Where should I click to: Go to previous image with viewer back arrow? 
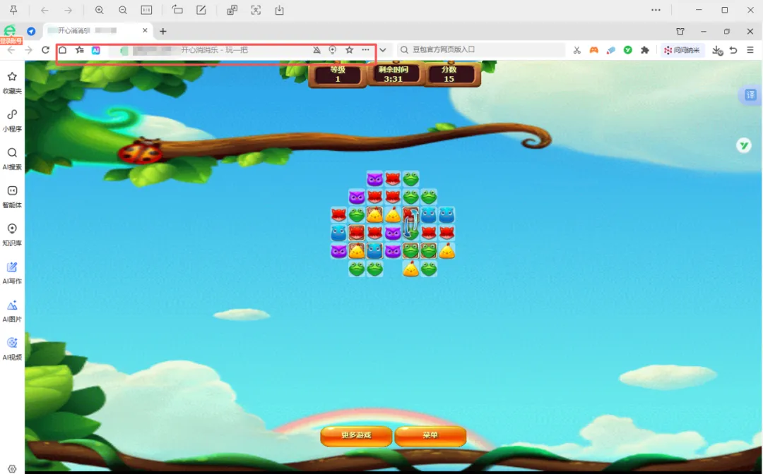click(45, 10)
